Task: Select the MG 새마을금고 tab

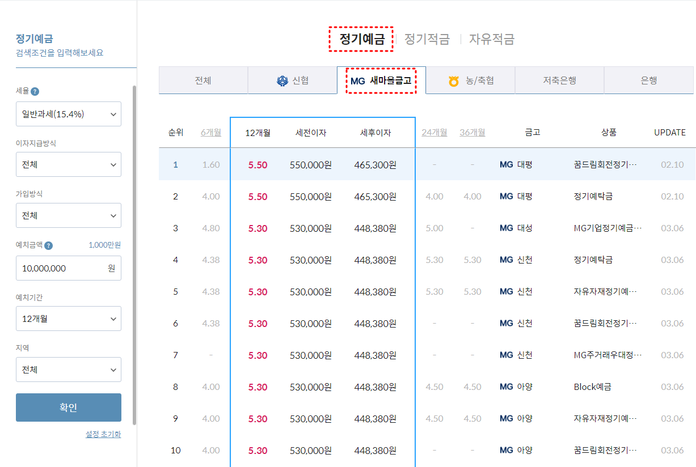Action: [381, 80]
